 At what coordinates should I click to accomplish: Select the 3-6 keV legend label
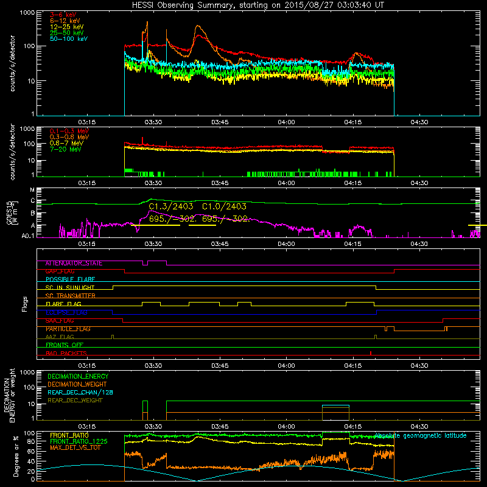(x=63, y=15)
